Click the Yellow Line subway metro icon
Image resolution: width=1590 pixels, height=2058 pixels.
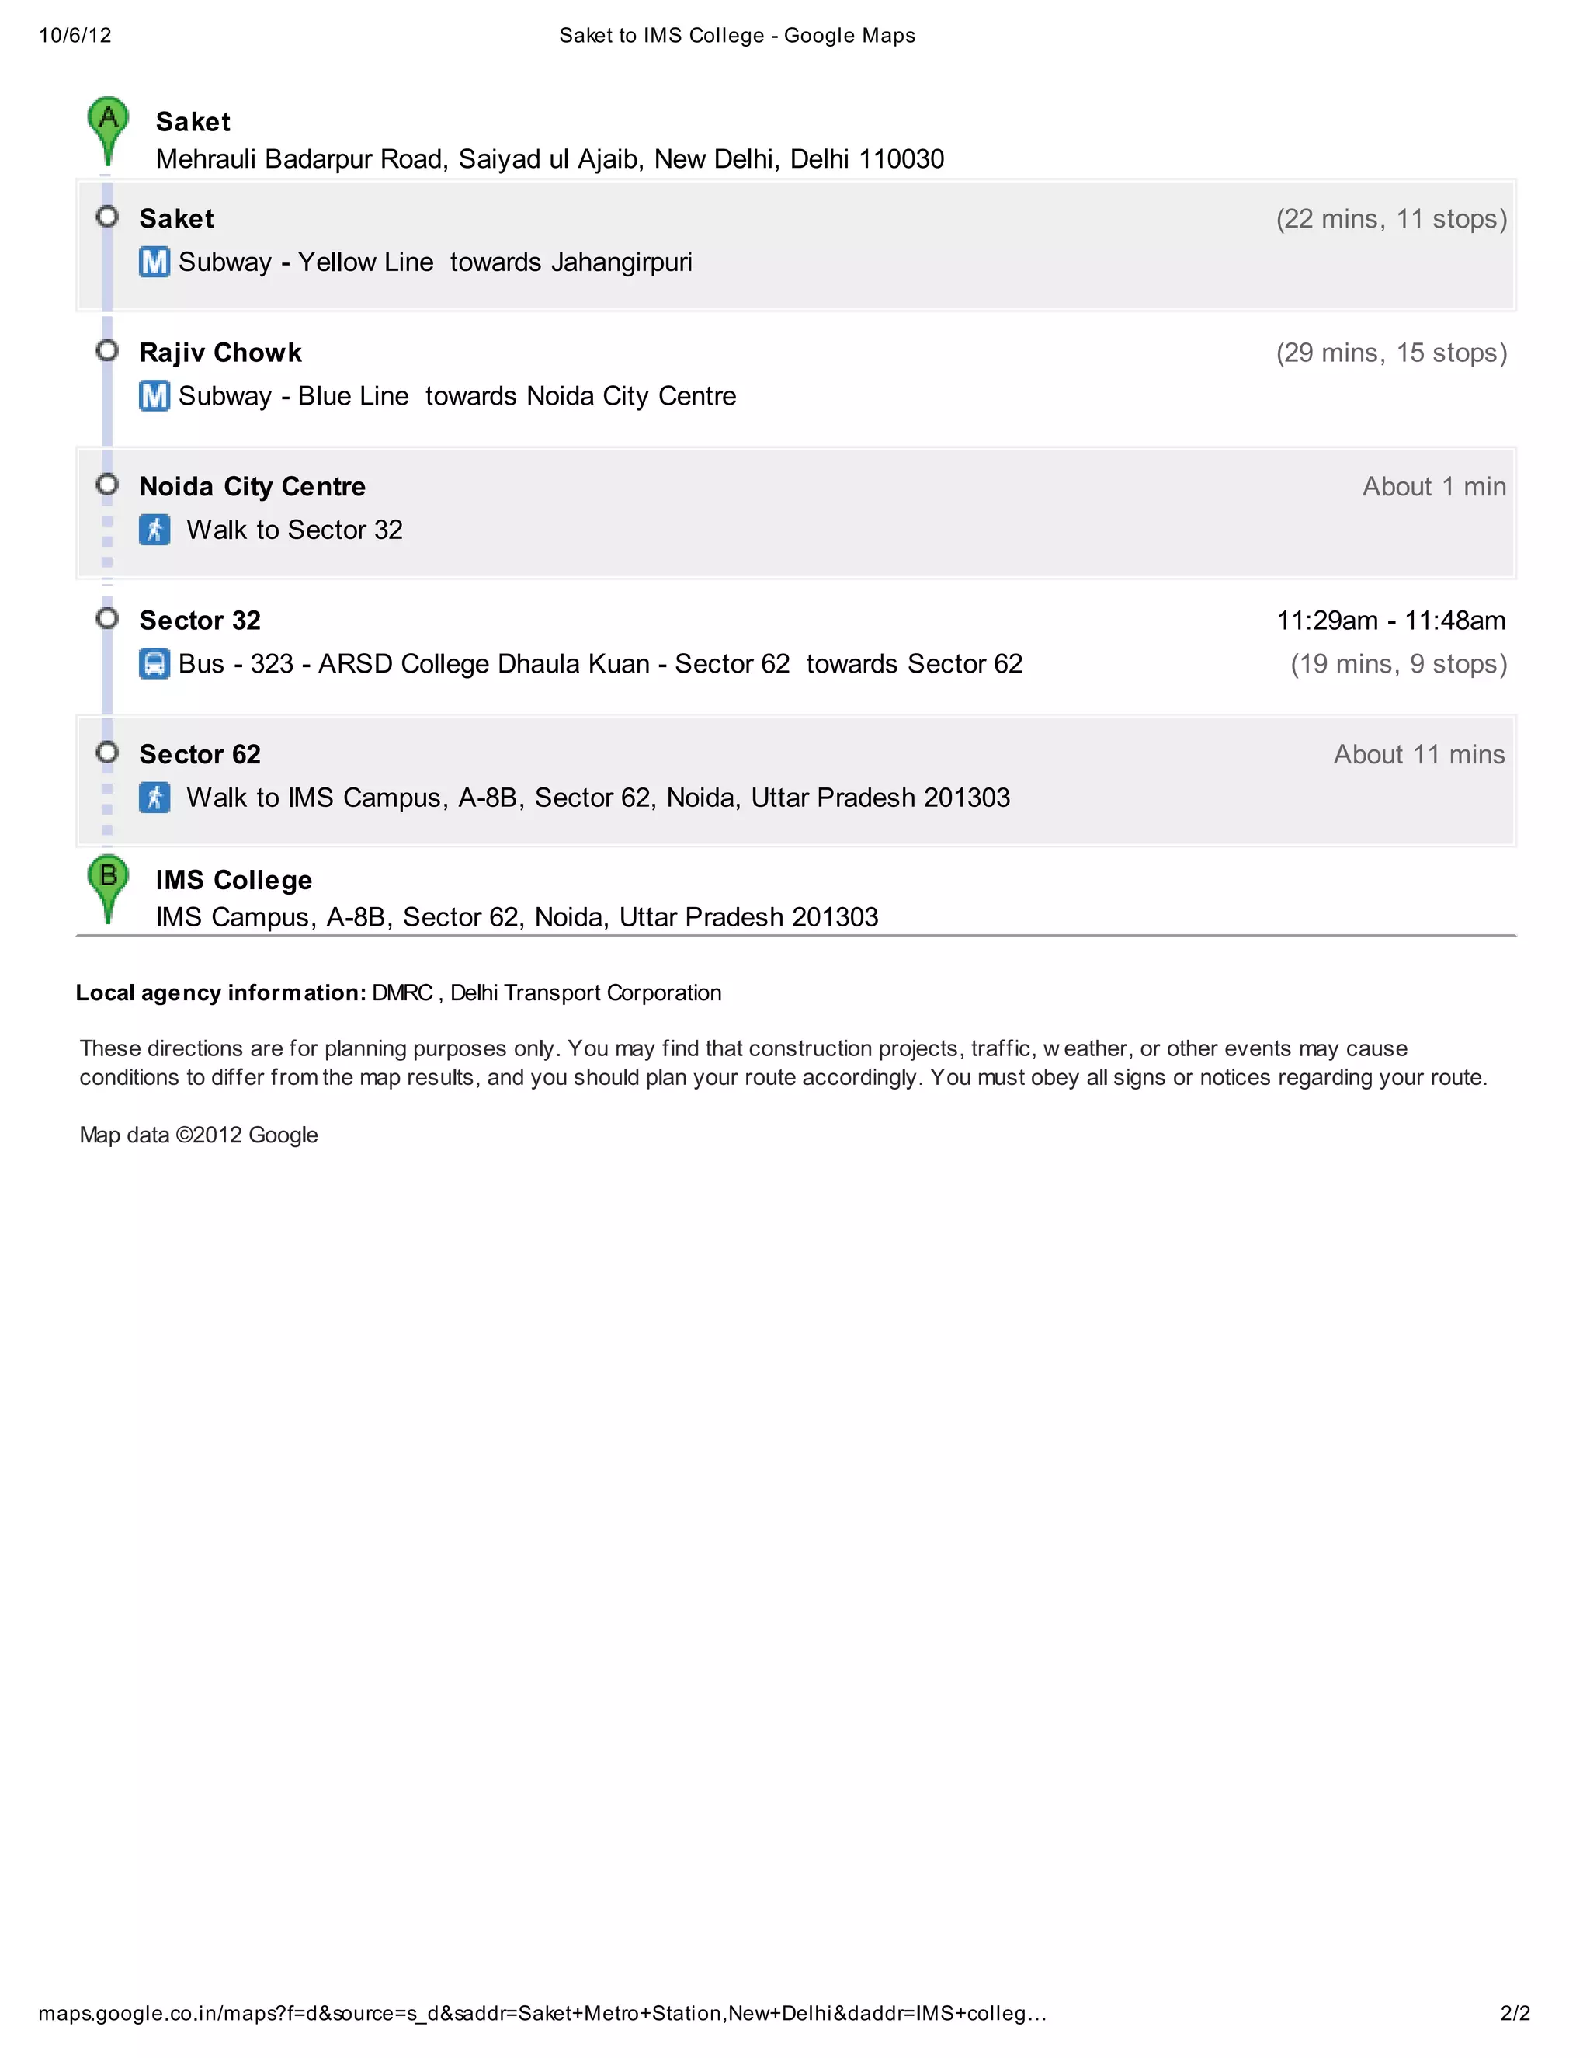click(154, 262)
